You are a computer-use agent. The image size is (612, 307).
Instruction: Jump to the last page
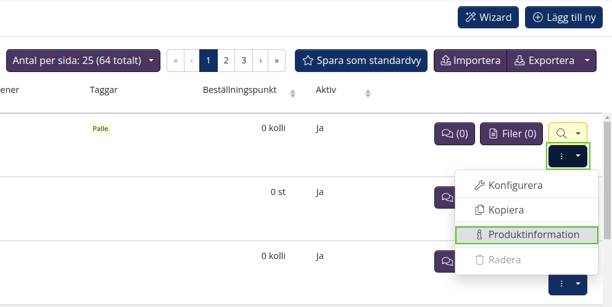276,60
